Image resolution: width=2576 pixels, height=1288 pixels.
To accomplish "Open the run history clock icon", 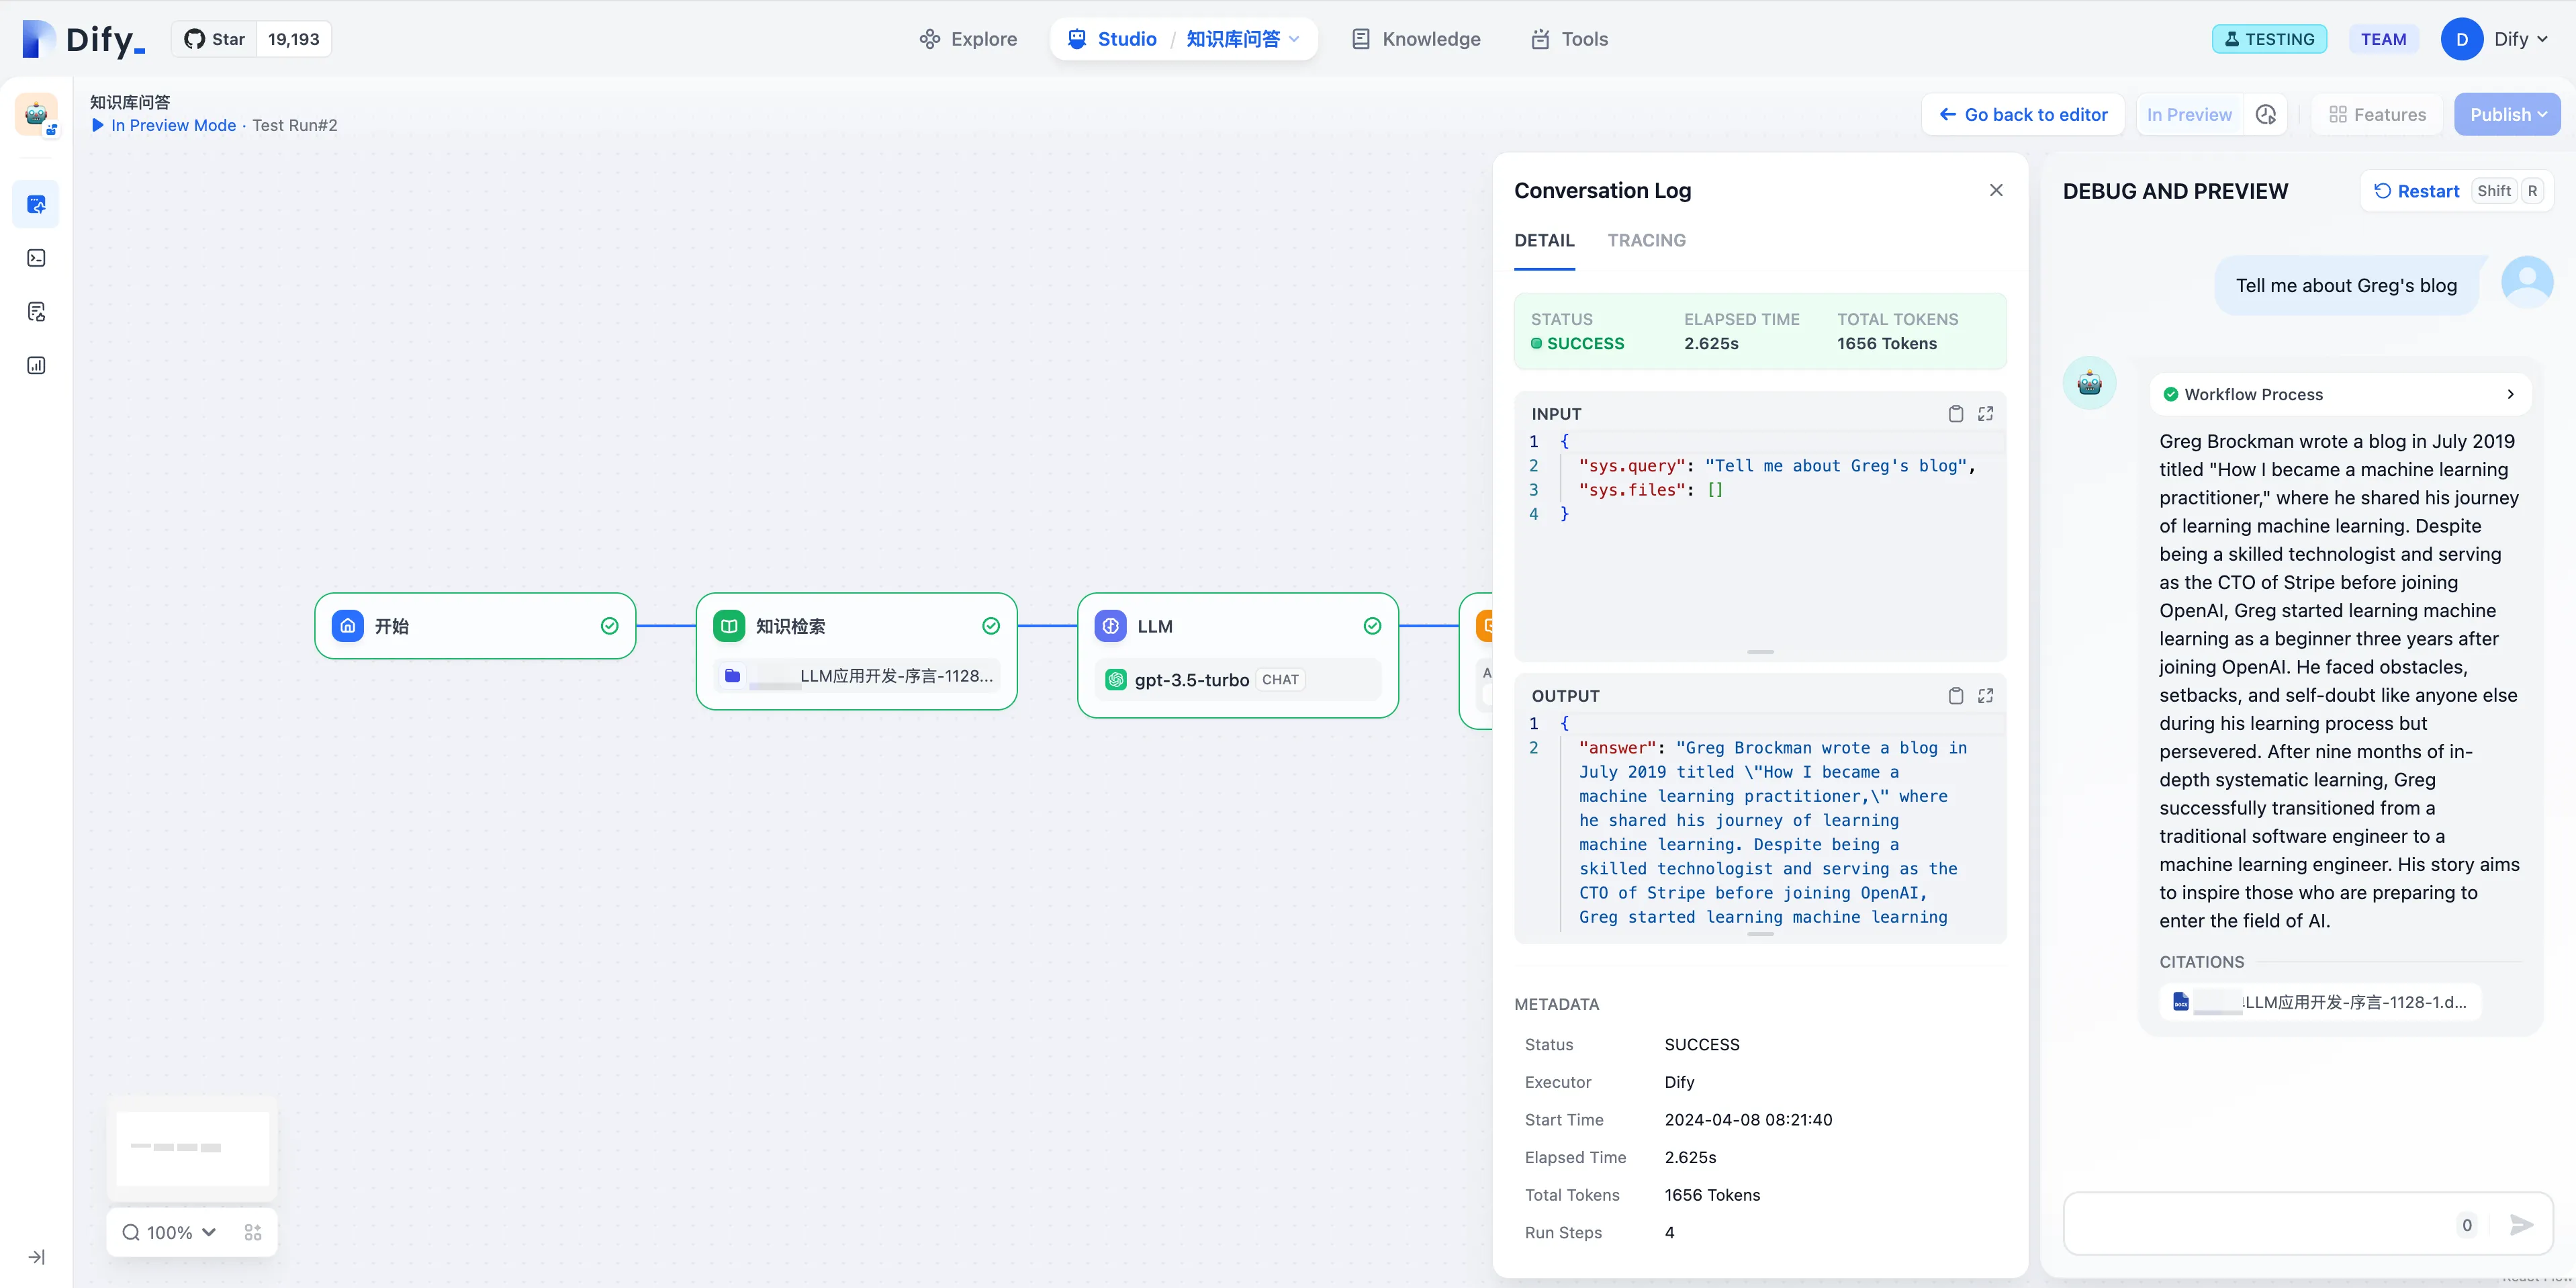I will [2266, 115].
